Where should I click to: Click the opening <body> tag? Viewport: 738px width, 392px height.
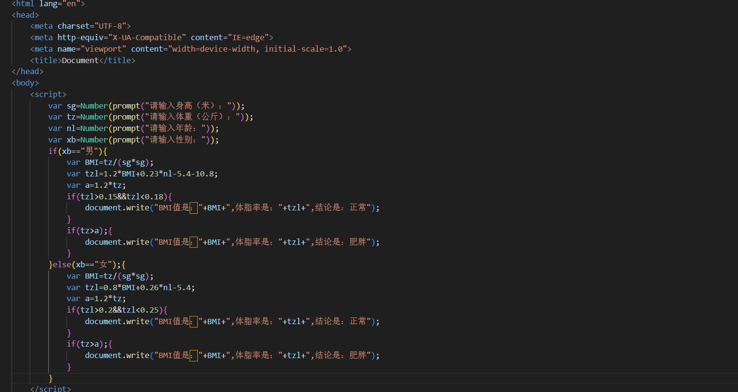click(25, 83)
